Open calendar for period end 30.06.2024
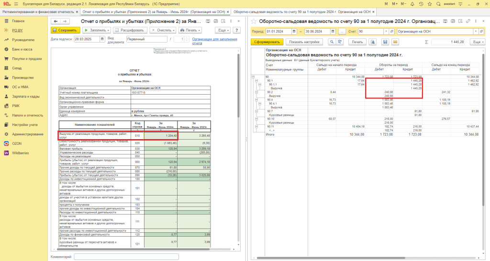 333,32
